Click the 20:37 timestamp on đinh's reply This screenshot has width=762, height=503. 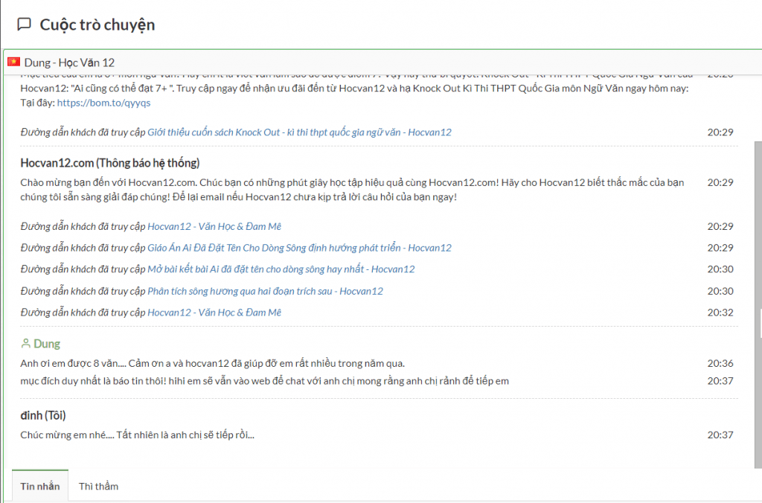pos(720,435)
